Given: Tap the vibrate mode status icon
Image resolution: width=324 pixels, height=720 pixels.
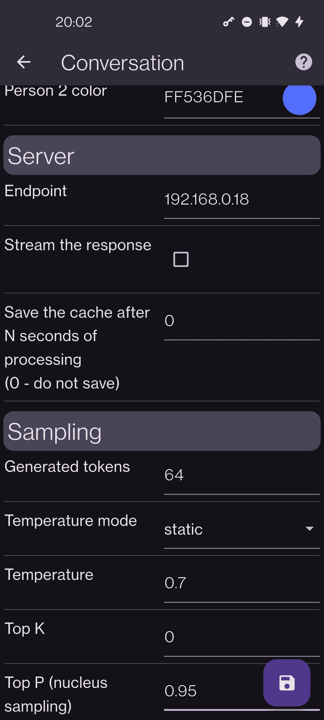Looking at the screenshot, I should (x=265, y=22).
